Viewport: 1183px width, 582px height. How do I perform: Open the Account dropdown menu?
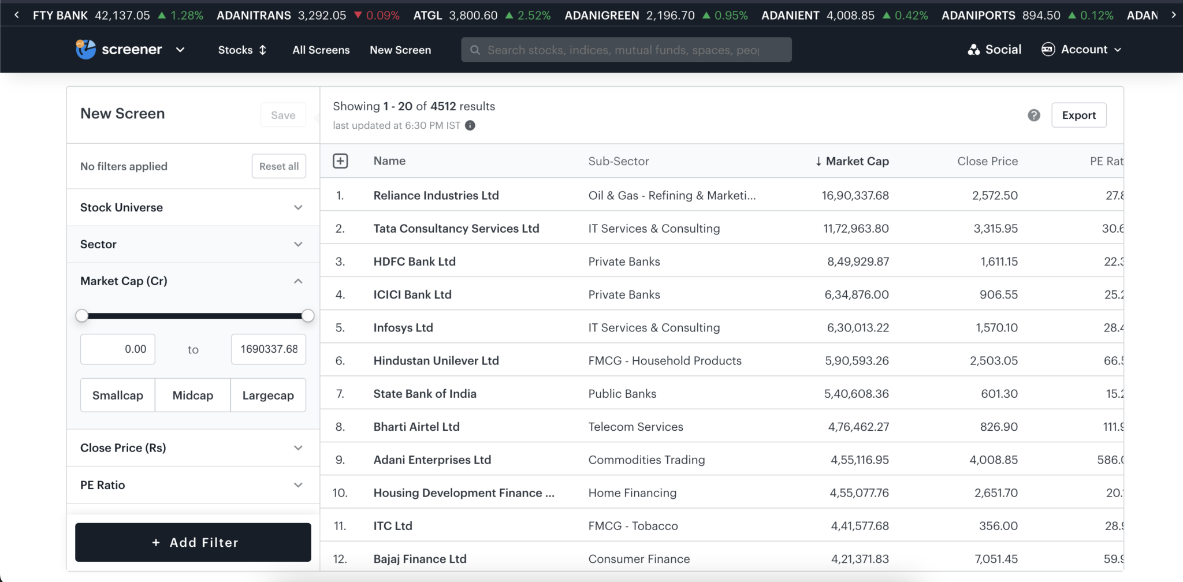1081,50
